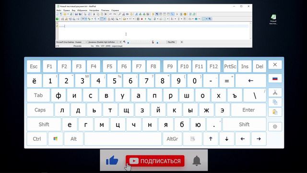The width and height of the screenshot is (307, 173).
Task: Click the Save floppy icon in AkelPad toolbar
Action: 76,14
